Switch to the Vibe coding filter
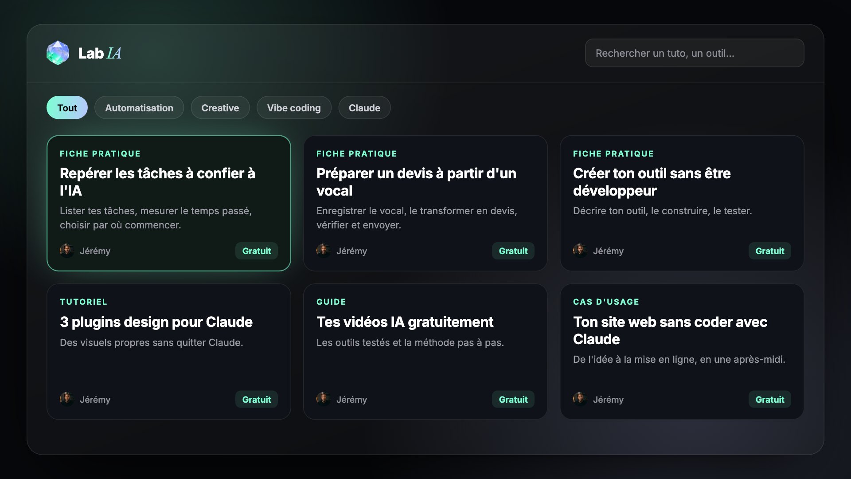The width and height of the screenshot is (851, 479). [x=294, y=108]
